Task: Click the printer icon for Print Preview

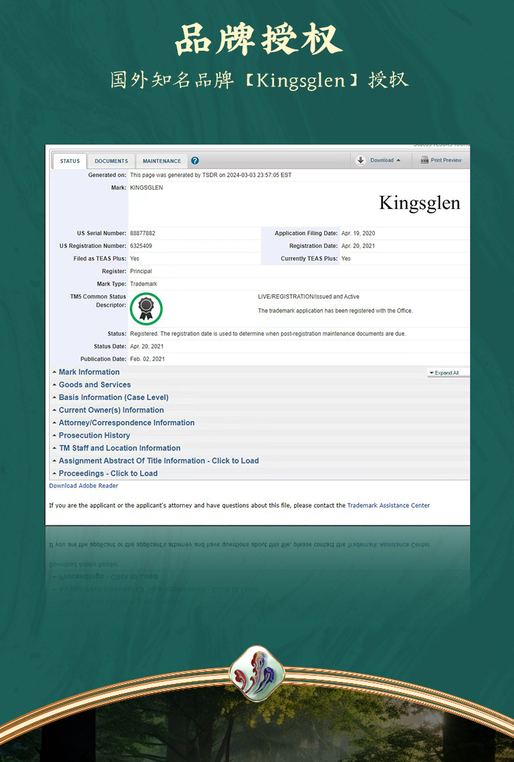Action: point(425,160)
